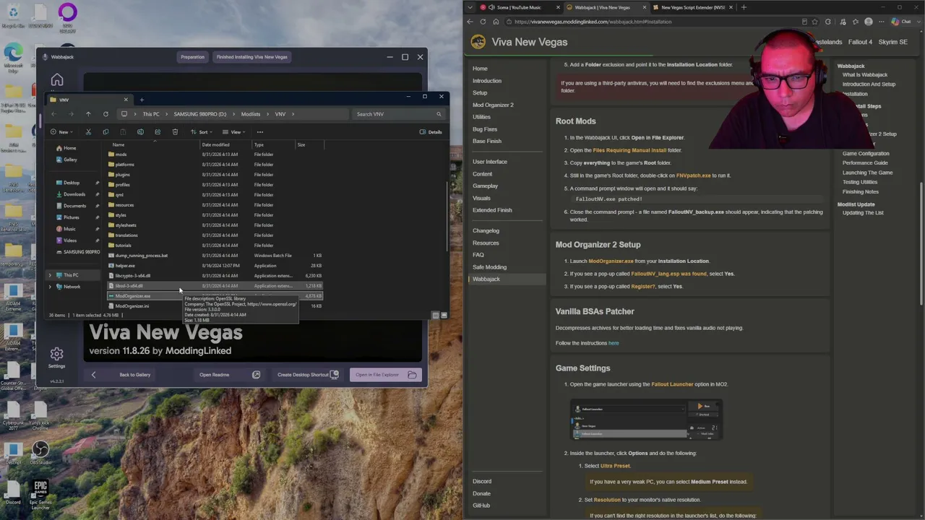The height and width of the screenshot is (520, 925).
Task: Go up one folder level in File Explorer
Action: coord(88,114)
